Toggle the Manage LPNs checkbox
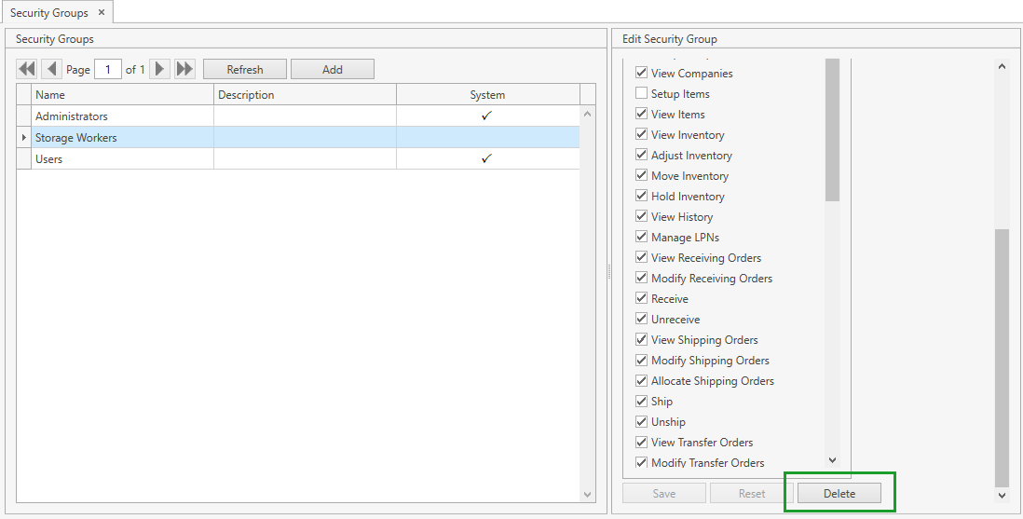The image size is (1023, 519). point(641,238)
